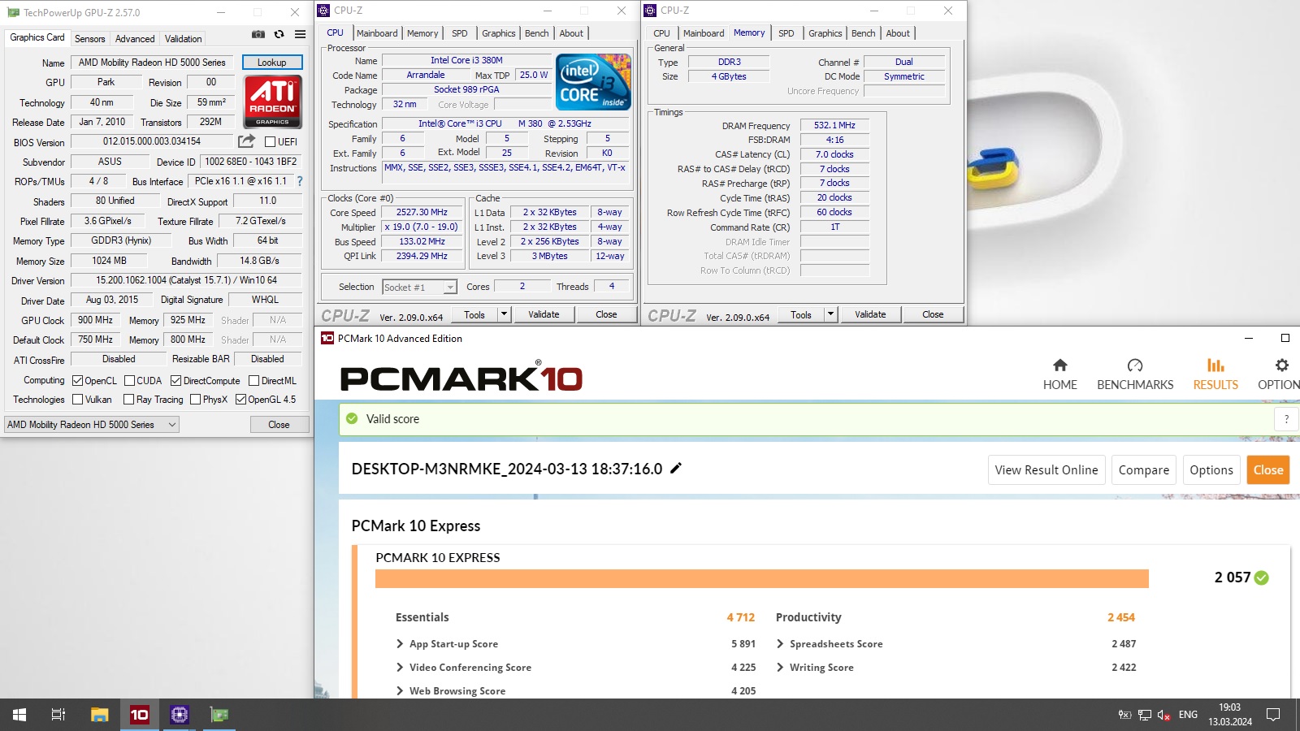Viewport: 1300px width, 731px height.
Task: Open Task View on the taskbar
Action: (58, 715)
